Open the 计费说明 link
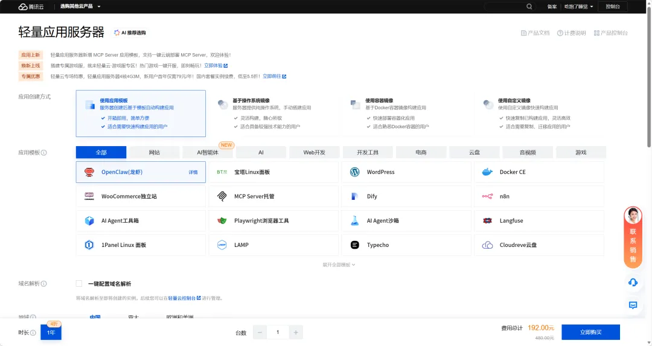 pos(571,33)
